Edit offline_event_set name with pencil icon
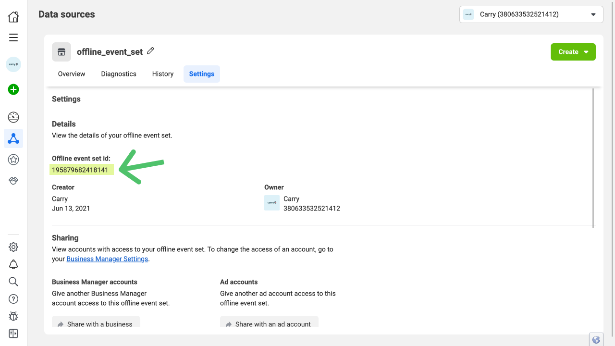 150,51
